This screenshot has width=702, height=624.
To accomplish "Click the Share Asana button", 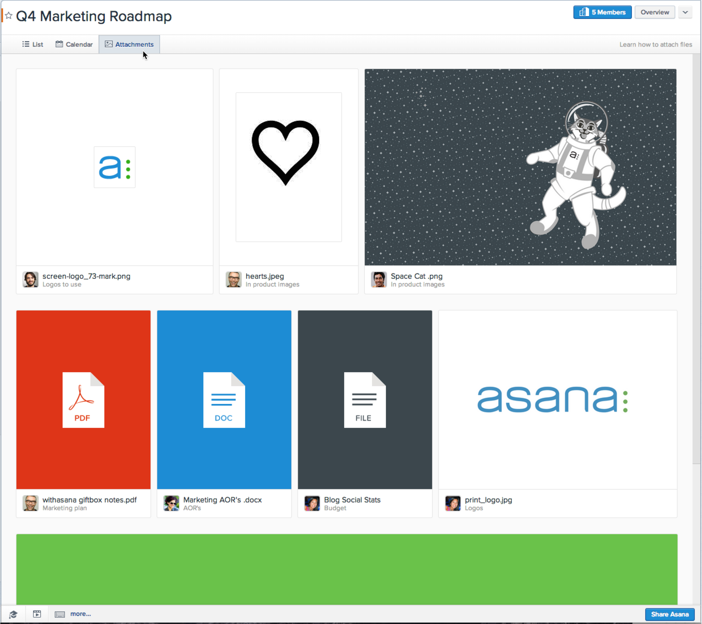I will tap(670, 614).
